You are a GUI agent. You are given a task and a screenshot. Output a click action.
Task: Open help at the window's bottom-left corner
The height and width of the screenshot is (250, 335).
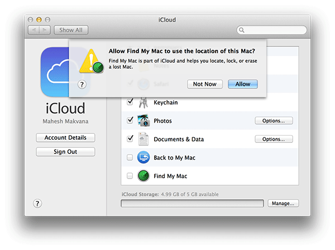pos(38,204)
